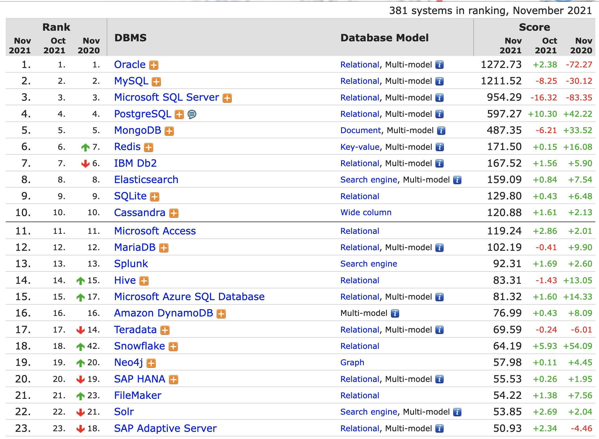Image resolution: width=599 pixels, height=439 pixels.
Task: Click the info icon in Solr row
Action: click(x=457, y=412)
